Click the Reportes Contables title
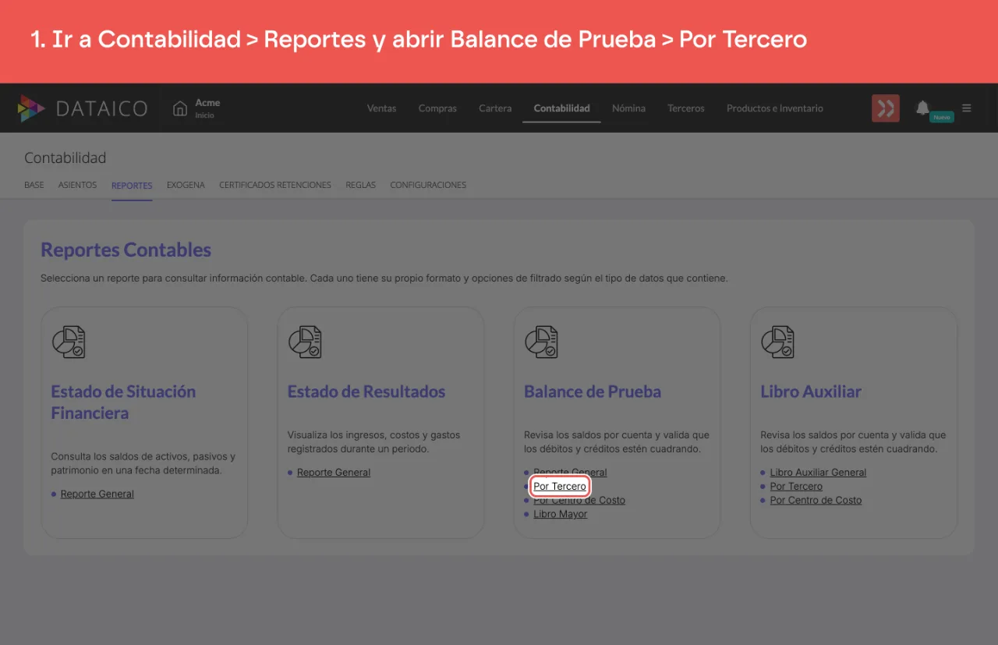Viewport: 998px width, 645px height. [126, 250]
